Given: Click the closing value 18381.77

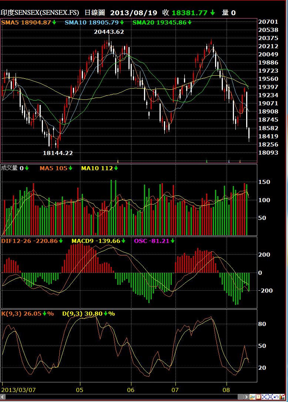Looking at the screenshot, I should coord(190,13).
